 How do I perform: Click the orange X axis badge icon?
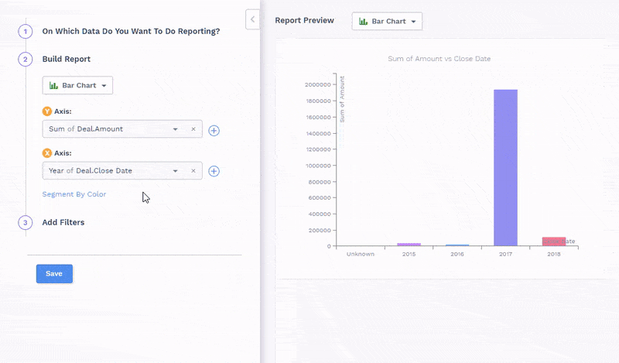[x=47, y=153]
